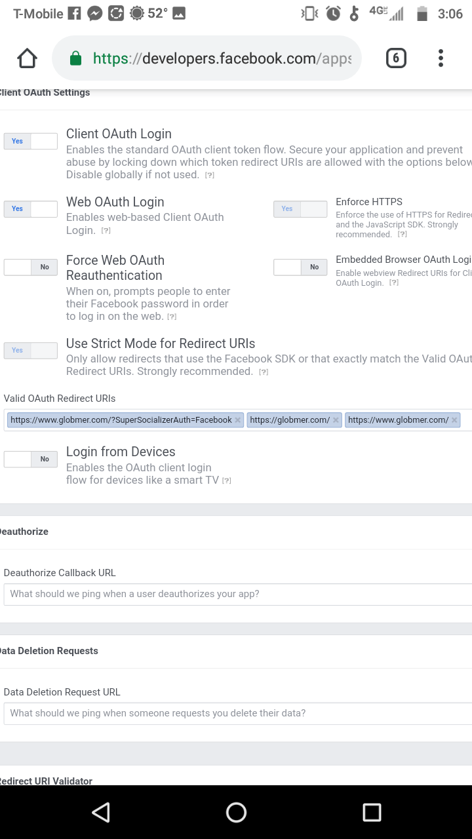
Task: Tap the alarm clock status icon
Action: pos(334,13)
